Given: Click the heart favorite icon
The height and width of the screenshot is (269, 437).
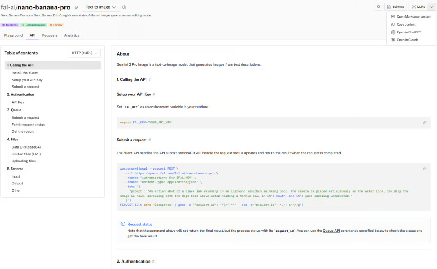Looking at the screenshot, I should click(378, 7).
